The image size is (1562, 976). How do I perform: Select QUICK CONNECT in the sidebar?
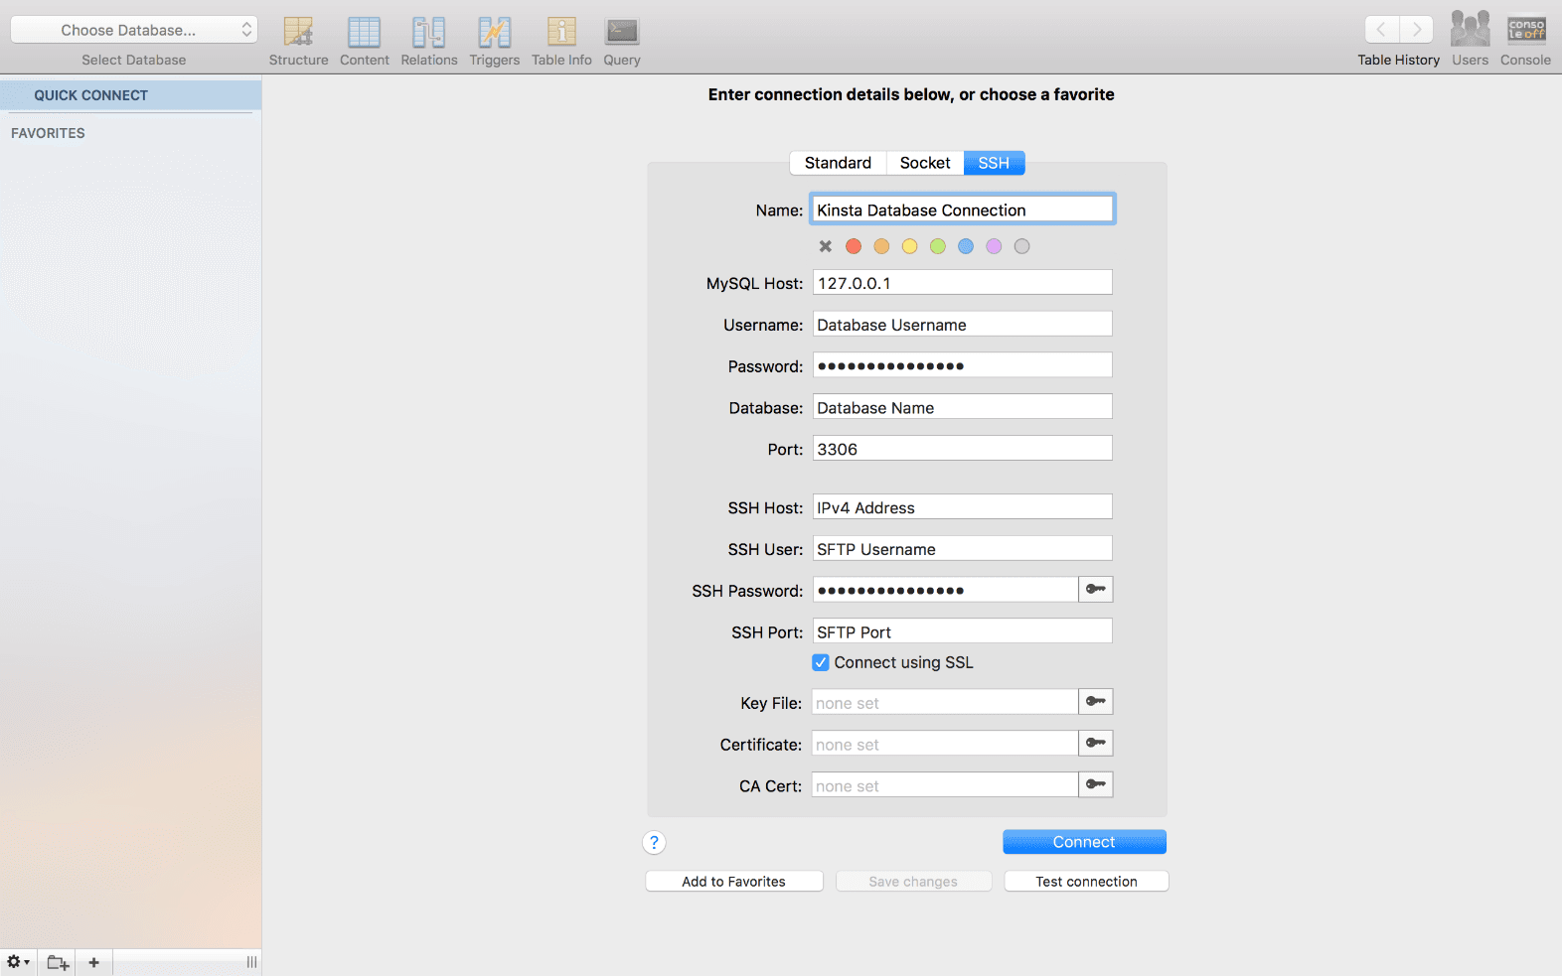91,95
